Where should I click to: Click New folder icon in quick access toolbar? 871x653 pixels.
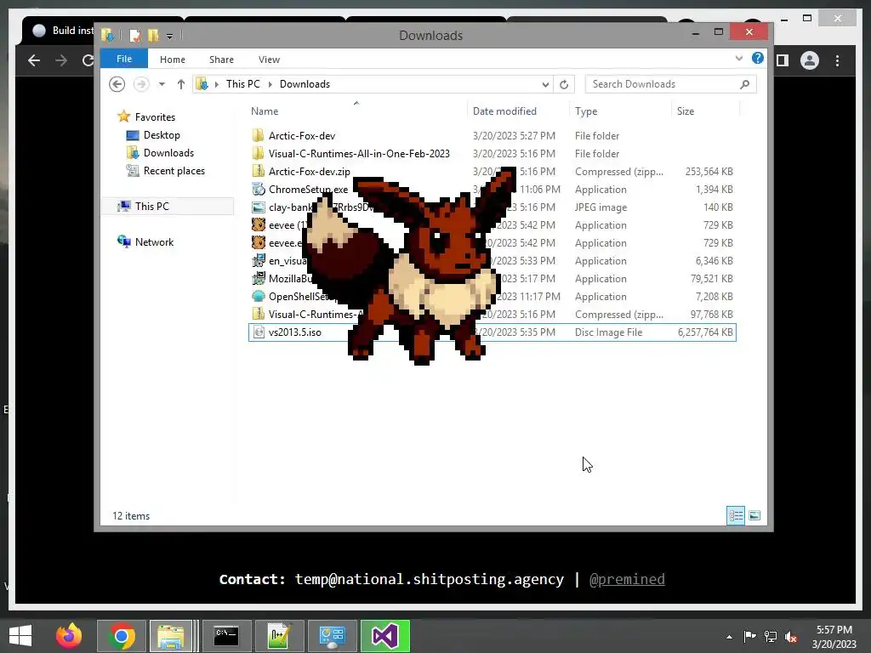point(153,36)
